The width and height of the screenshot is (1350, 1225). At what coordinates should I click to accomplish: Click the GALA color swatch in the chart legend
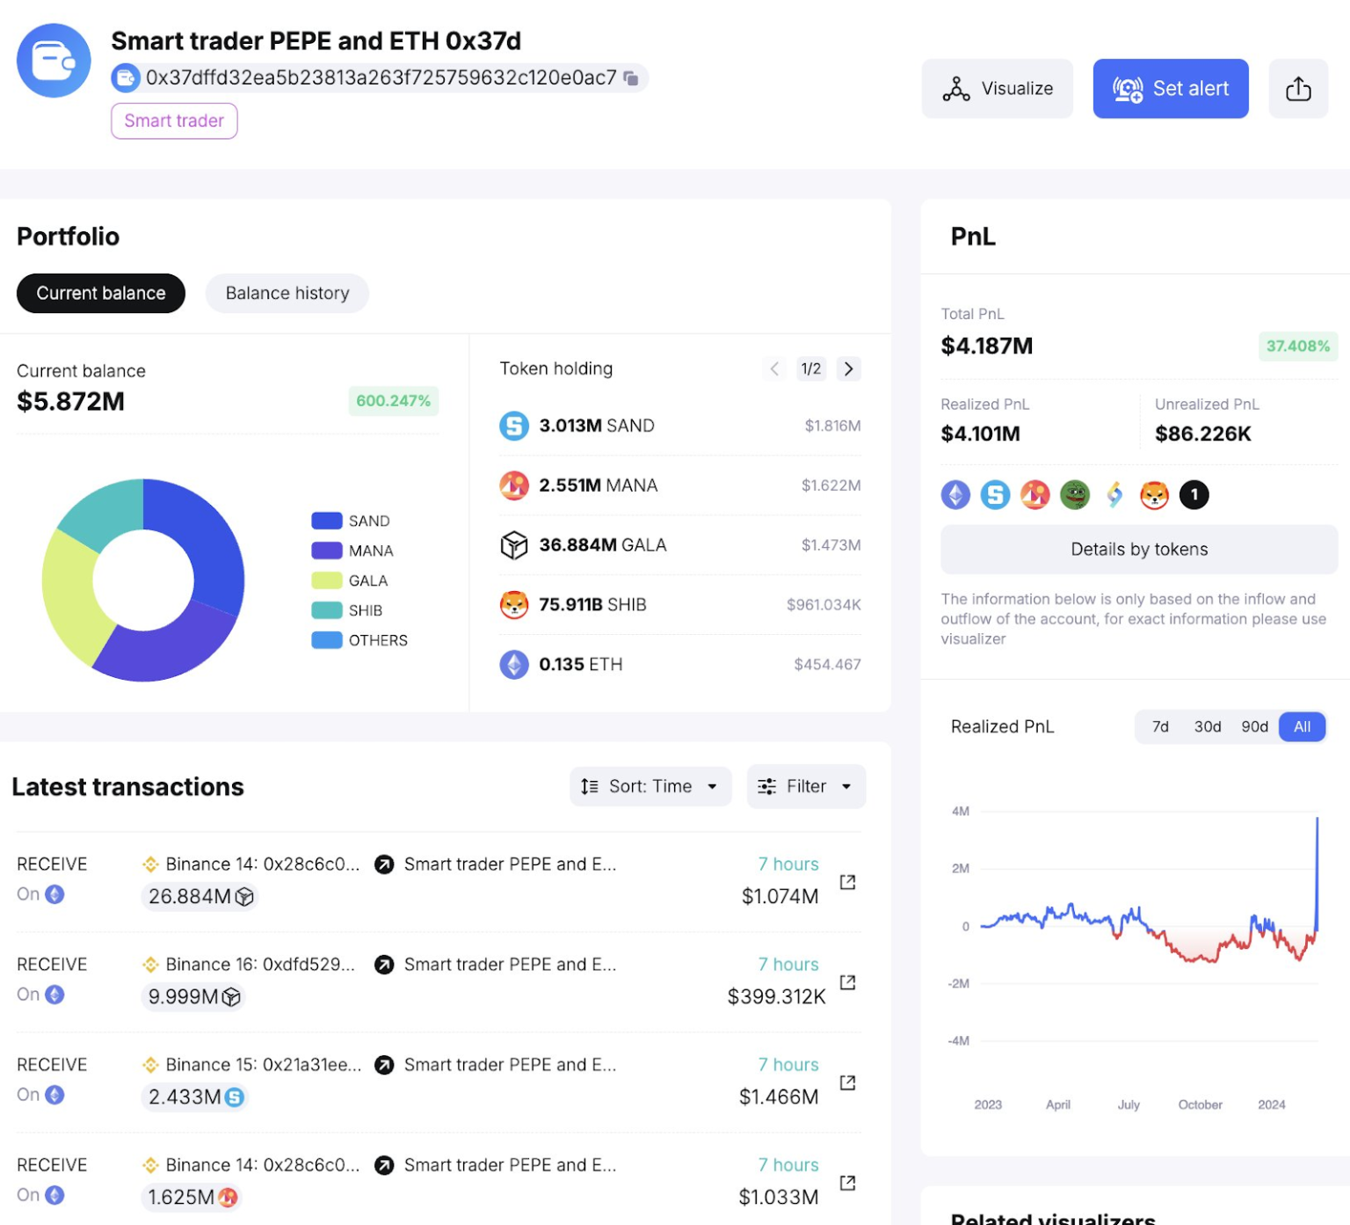325,580
